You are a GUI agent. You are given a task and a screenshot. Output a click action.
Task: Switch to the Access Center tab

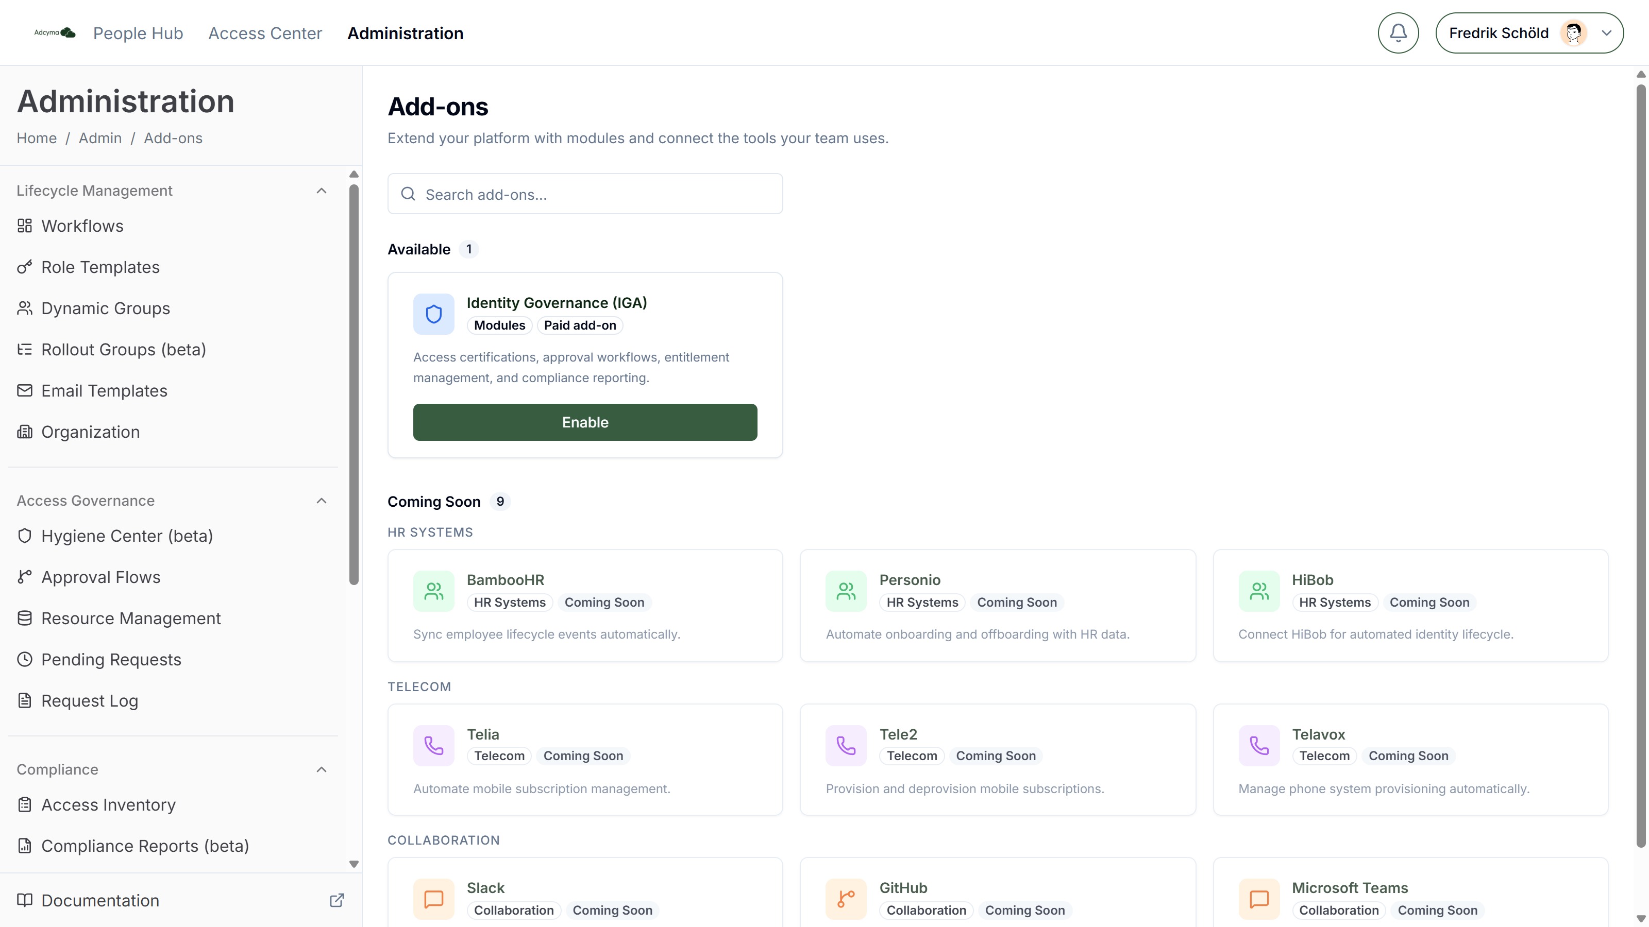click(265, 32)
